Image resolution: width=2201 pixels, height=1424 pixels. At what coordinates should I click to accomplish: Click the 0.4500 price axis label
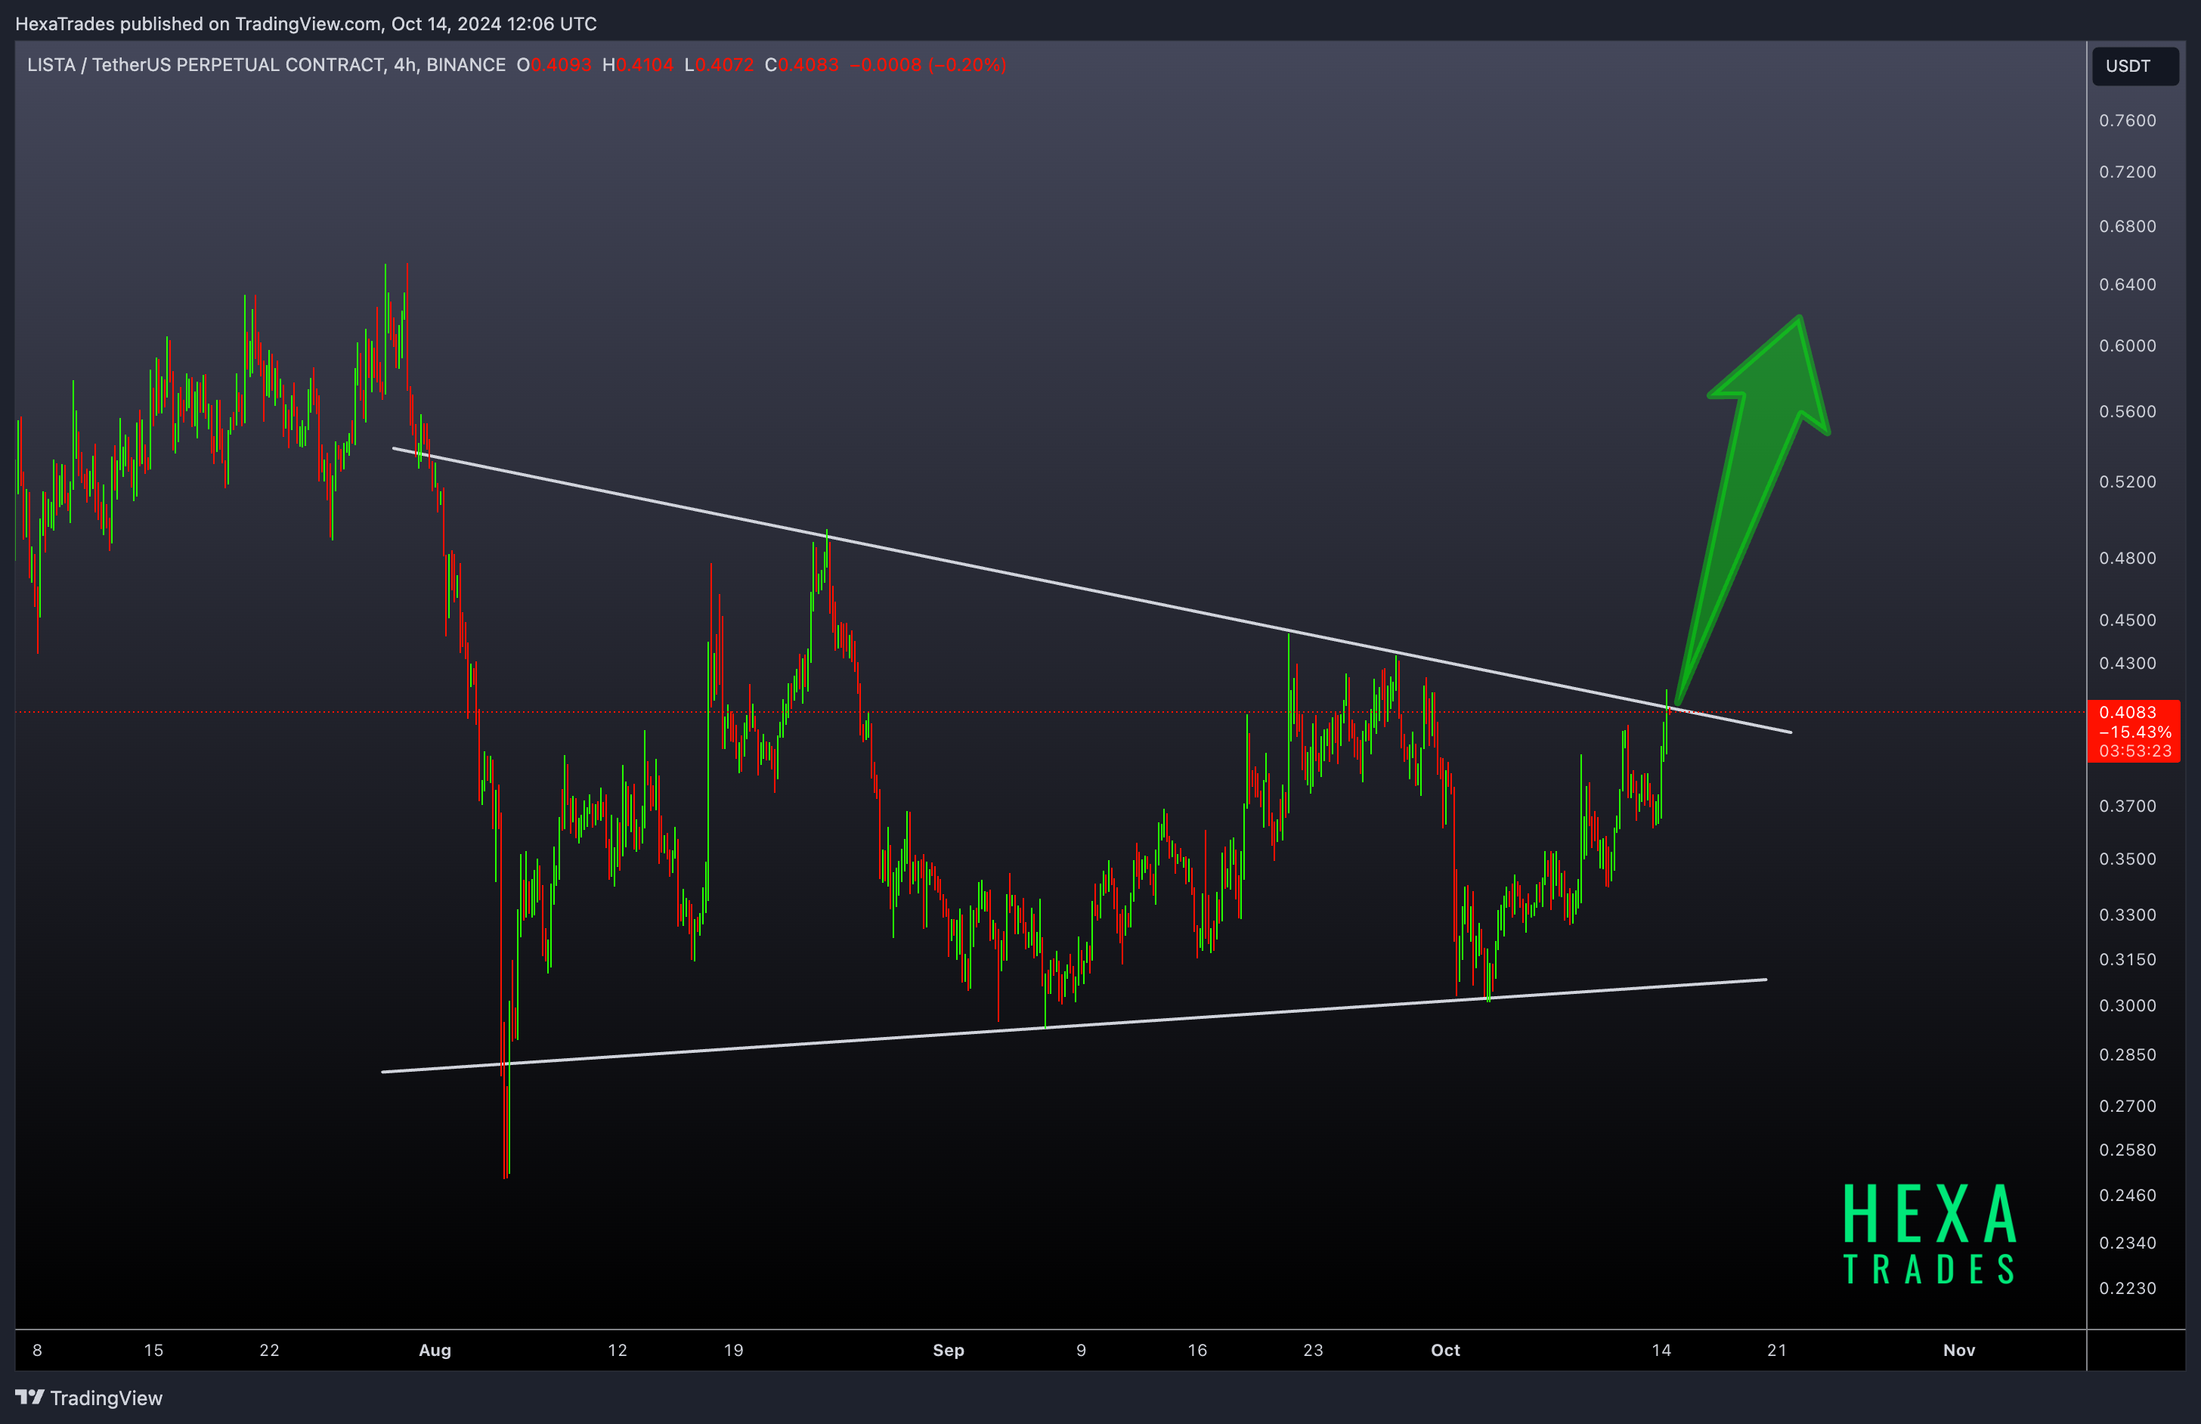[x=2127, y=621]
